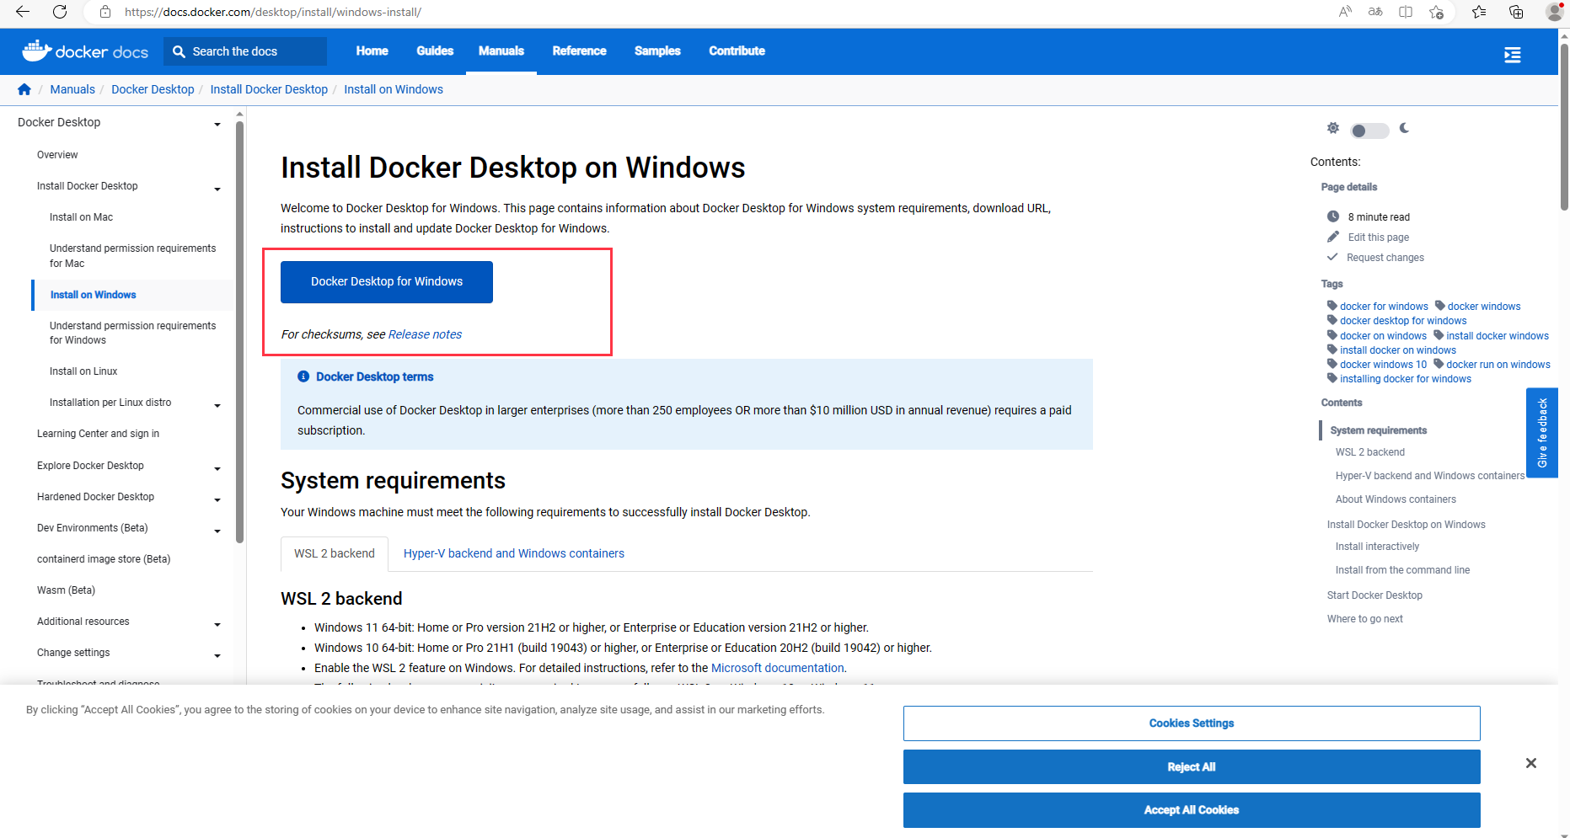
Task: Open the Give feedback side tab
Action: 1541,433
